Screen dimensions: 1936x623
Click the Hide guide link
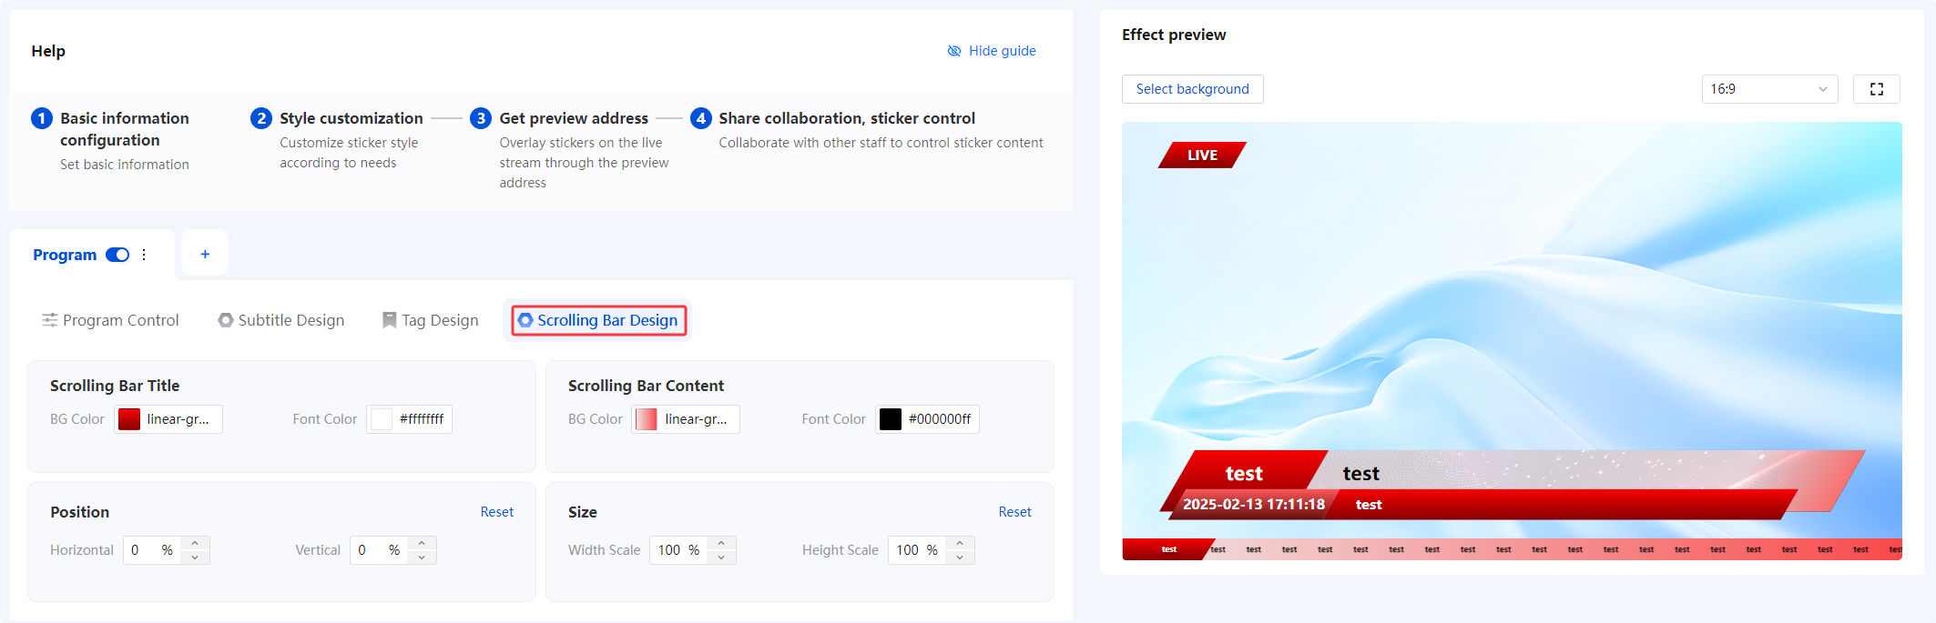[992, 51]
